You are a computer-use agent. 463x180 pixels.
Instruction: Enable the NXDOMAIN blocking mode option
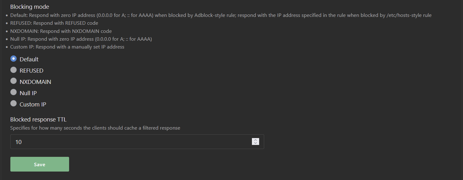[14, 81]
